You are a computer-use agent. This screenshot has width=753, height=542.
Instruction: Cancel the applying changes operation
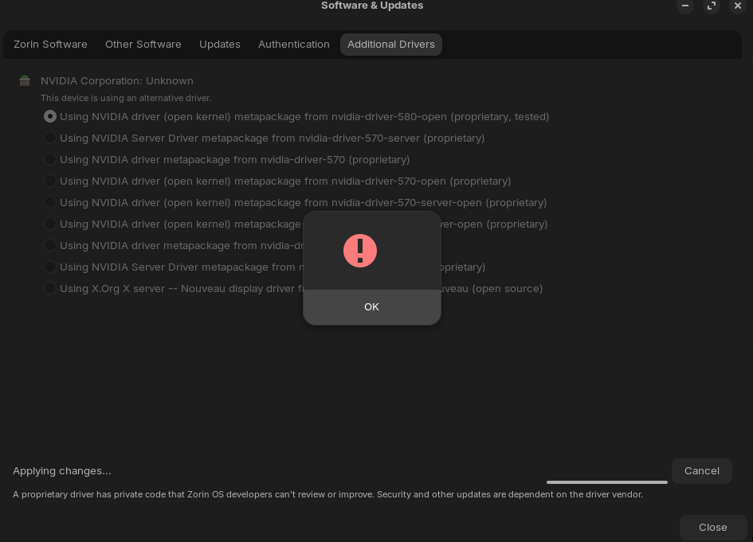701,470
